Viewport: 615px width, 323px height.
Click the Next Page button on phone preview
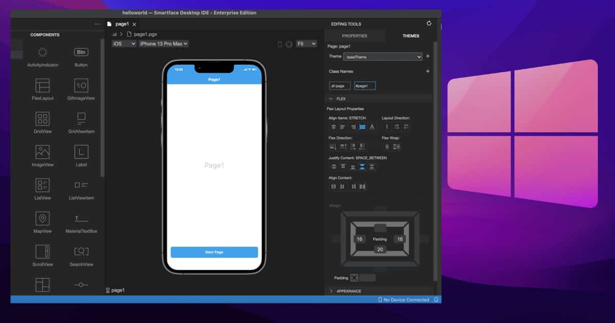(x=214, y=252)
